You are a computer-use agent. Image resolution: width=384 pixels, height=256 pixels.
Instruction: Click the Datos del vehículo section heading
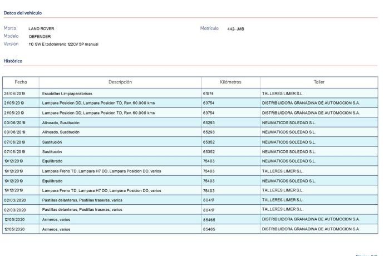[x=22, y=13]
